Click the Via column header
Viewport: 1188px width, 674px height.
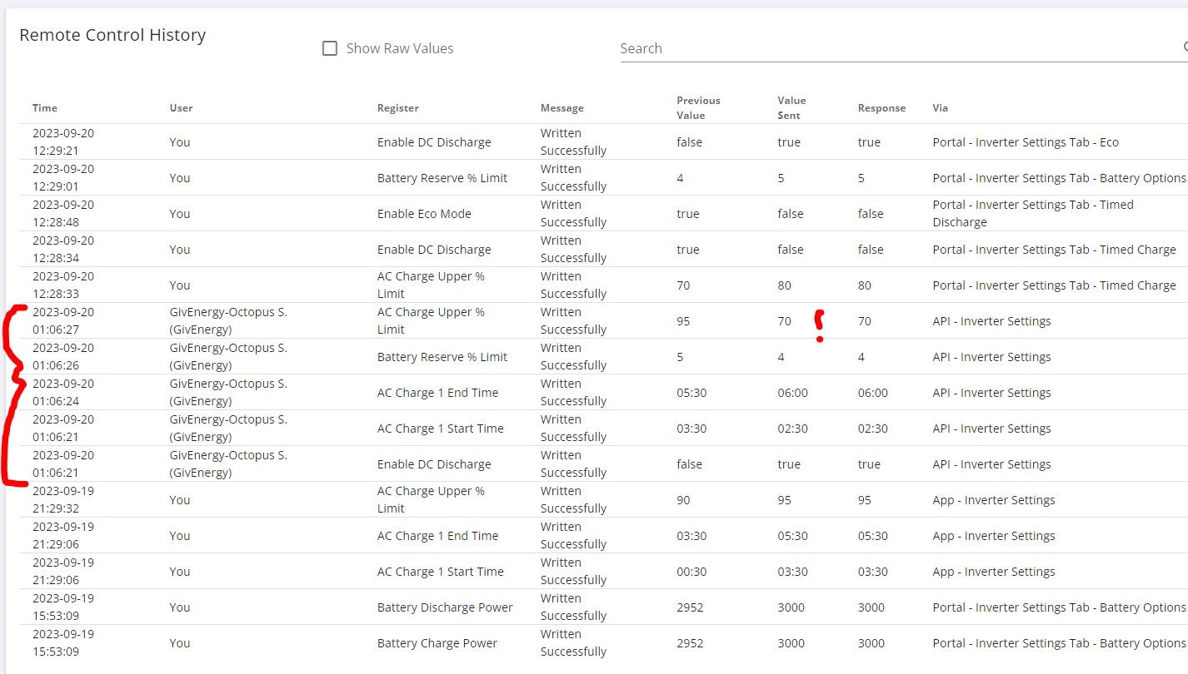(940, 108)
